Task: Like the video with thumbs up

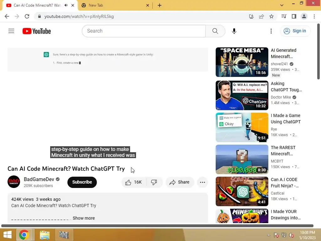Action: pyautogui.click(x=134, y=182)
